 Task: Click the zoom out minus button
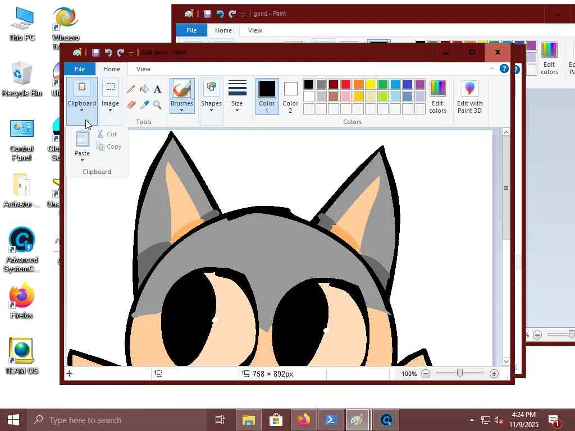pos(426,374)
